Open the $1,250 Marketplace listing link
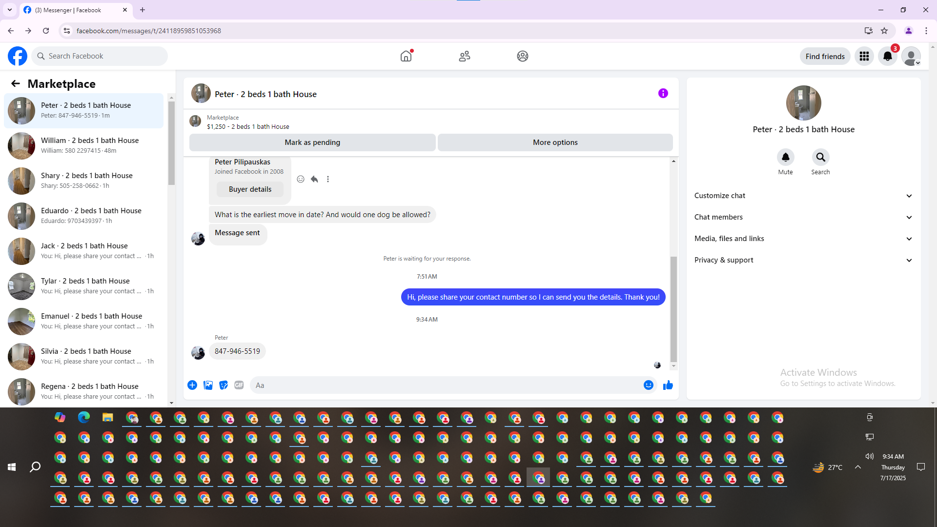The width and height of the screenshot is (937, 527). pos(248,127)
